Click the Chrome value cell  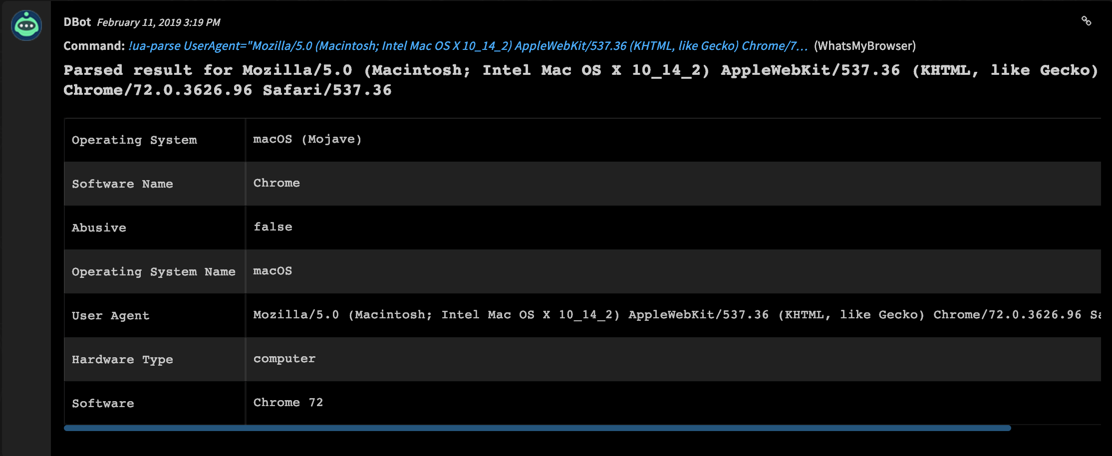[277, 183]
